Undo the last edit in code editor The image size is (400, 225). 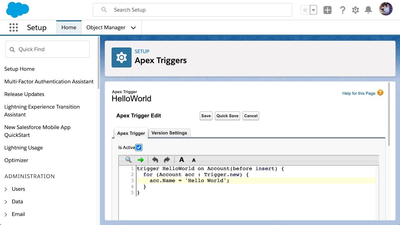click(x=155, y=160)
